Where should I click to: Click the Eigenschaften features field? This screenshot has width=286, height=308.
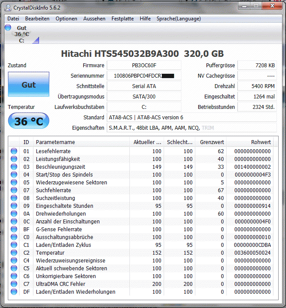192,128
